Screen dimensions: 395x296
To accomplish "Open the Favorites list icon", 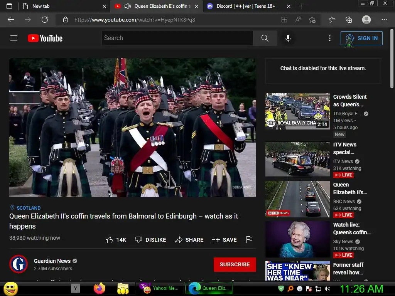I will (332, 20).
